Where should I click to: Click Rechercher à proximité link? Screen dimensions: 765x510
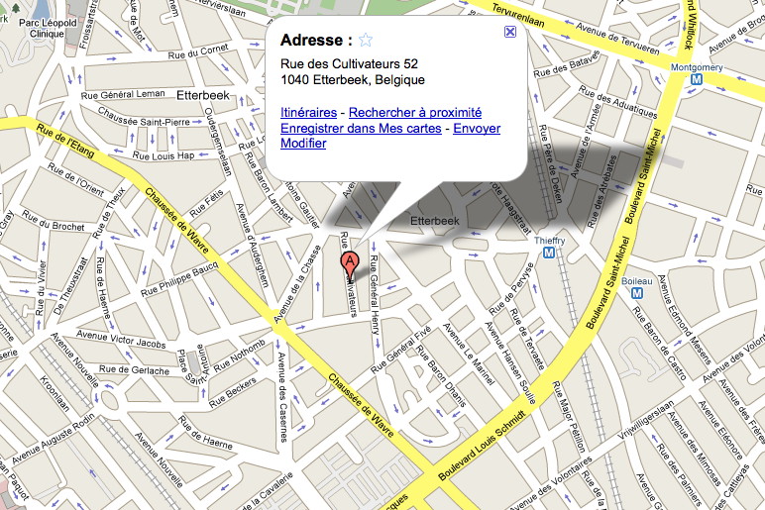click(414, 113)
